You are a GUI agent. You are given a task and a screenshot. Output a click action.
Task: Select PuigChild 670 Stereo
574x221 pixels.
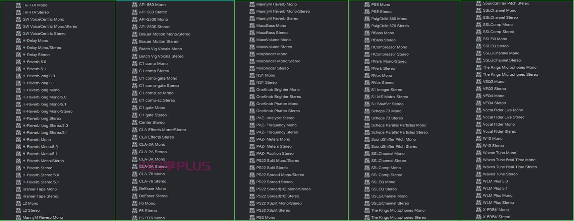pyautogui.click(x=390, y=26)
